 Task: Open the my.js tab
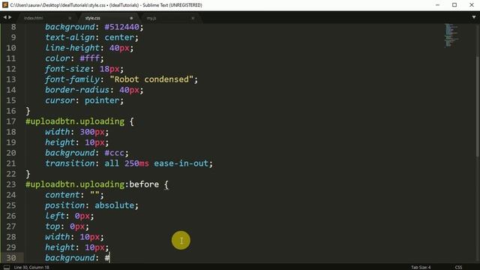(x=151, y=18)
